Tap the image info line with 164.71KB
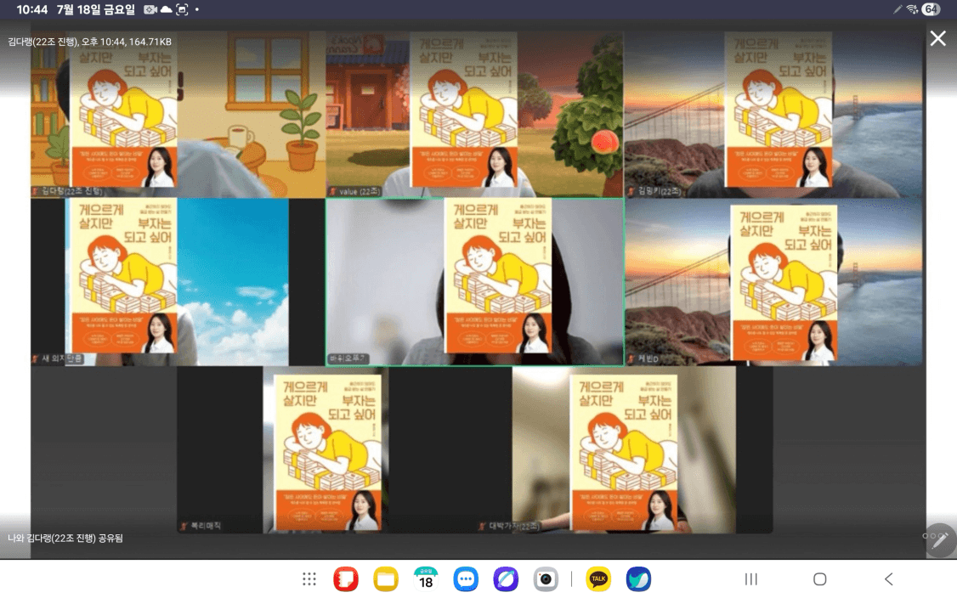 90,42
